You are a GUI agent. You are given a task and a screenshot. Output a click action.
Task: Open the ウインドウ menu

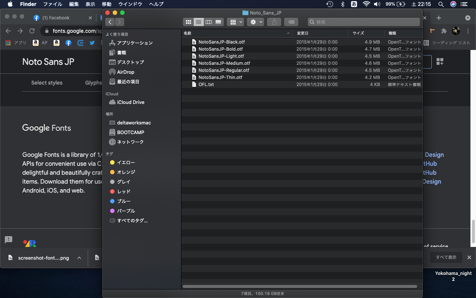[x=130, y=4]
